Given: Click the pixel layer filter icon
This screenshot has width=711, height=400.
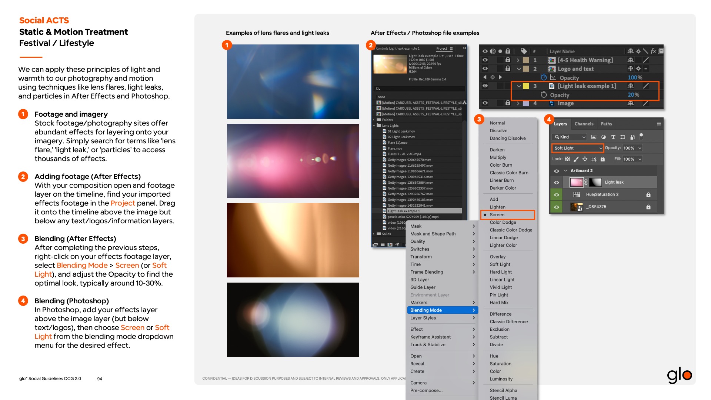Looking at the screenshot, I should [x=594, y=137].
